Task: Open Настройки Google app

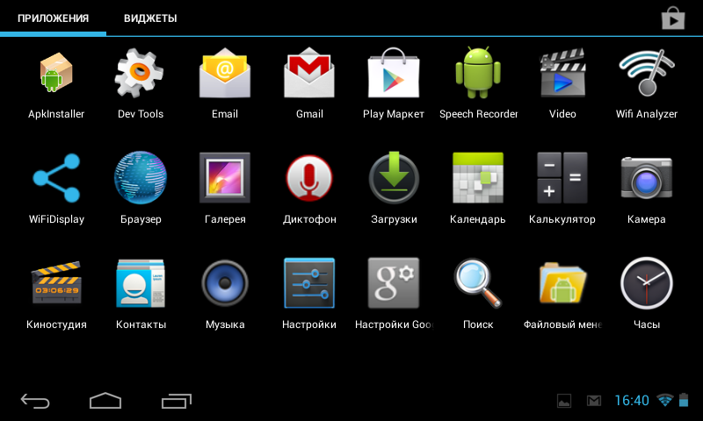Action: point(394,283)
